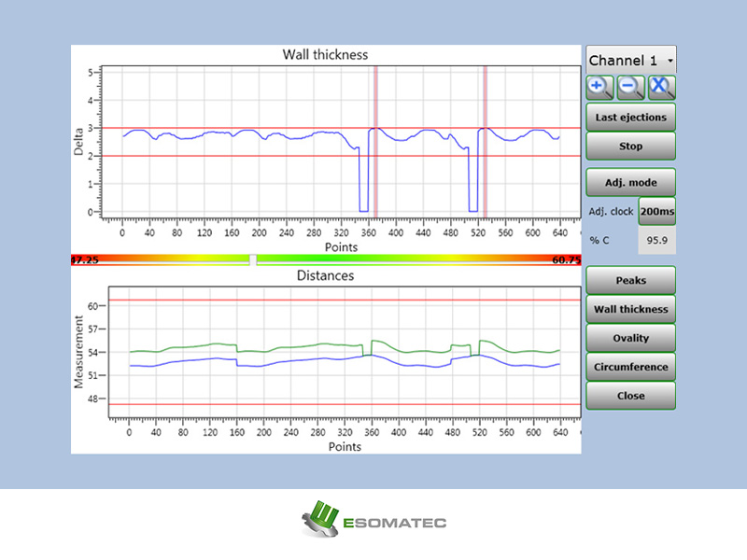The image size is (747, 560).
Task: Switch to the Peaks view
Action: point(630,281)
